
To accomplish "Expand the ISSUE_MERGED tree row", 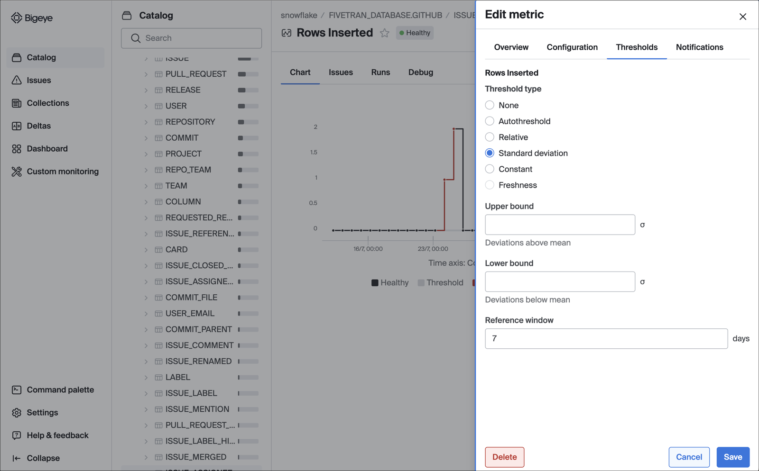I will 146,457.
